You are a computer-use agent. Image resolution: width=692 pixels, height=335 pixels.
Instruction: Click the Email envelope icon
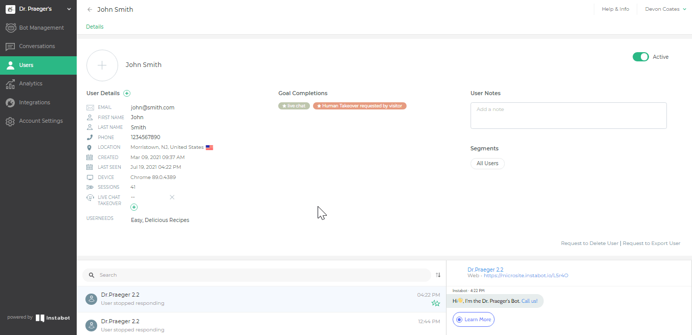tap(90, 107)
